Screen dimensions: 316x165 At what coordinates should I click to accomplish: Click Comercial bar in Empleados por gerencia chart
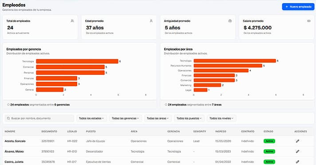click(x=70, y=67)
